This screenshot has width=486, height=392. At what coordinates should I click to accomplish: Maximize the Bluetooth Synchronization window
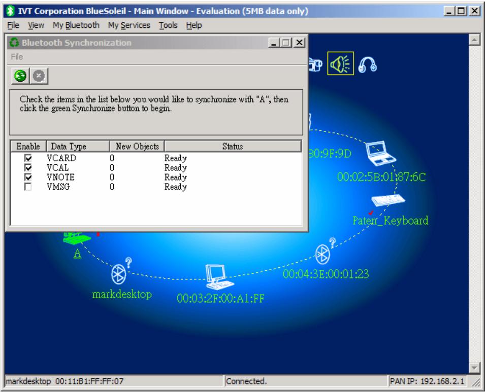click(286, 43)
